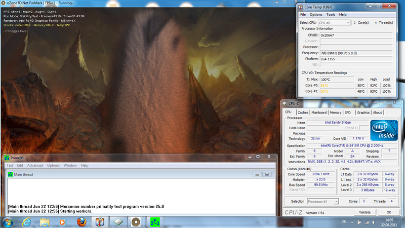Image resolution: width=405 pixels, height=228 pixels.
Task: Expand Select CPU dropdown in Core Temp
Action: pos(348,23)
